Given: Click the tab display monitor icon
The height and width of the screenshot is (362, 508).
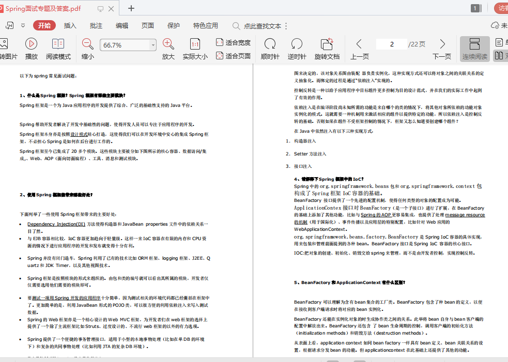Looking at the screenshot, I should click(x=100, y=9).
